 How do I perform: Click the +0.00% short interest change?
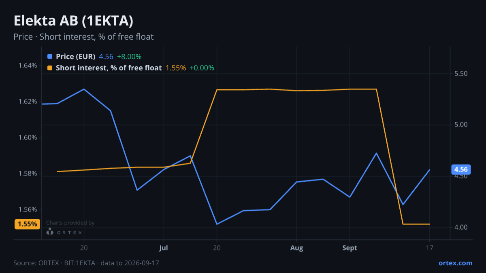point(202,68)
